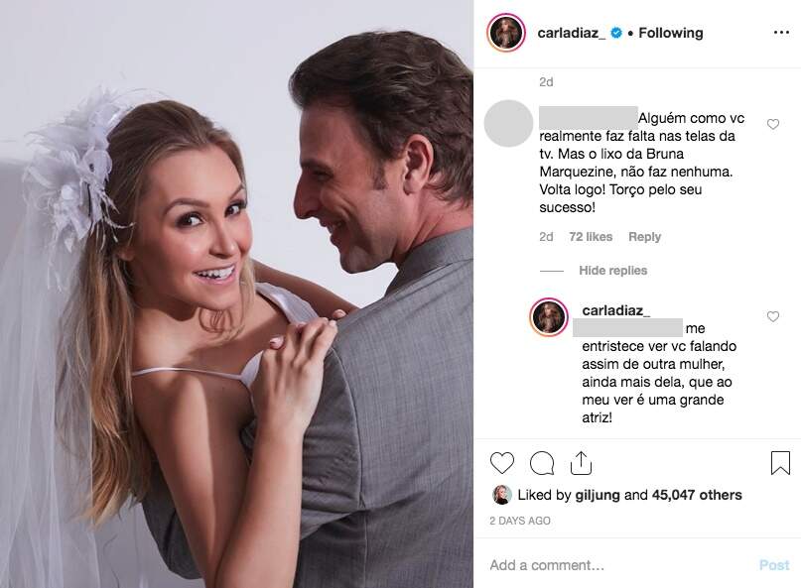Click the comment speech bubble icon
Viewport: 801px width, 588px height.
point(542,463)
